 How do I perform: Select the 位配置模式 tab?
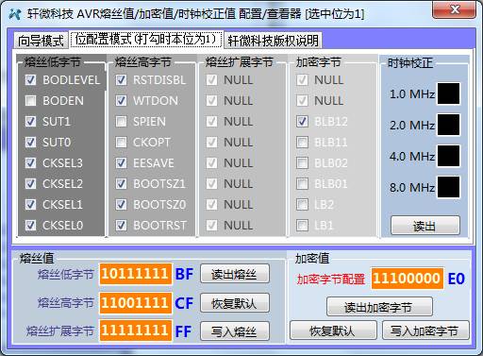[146, 40]
